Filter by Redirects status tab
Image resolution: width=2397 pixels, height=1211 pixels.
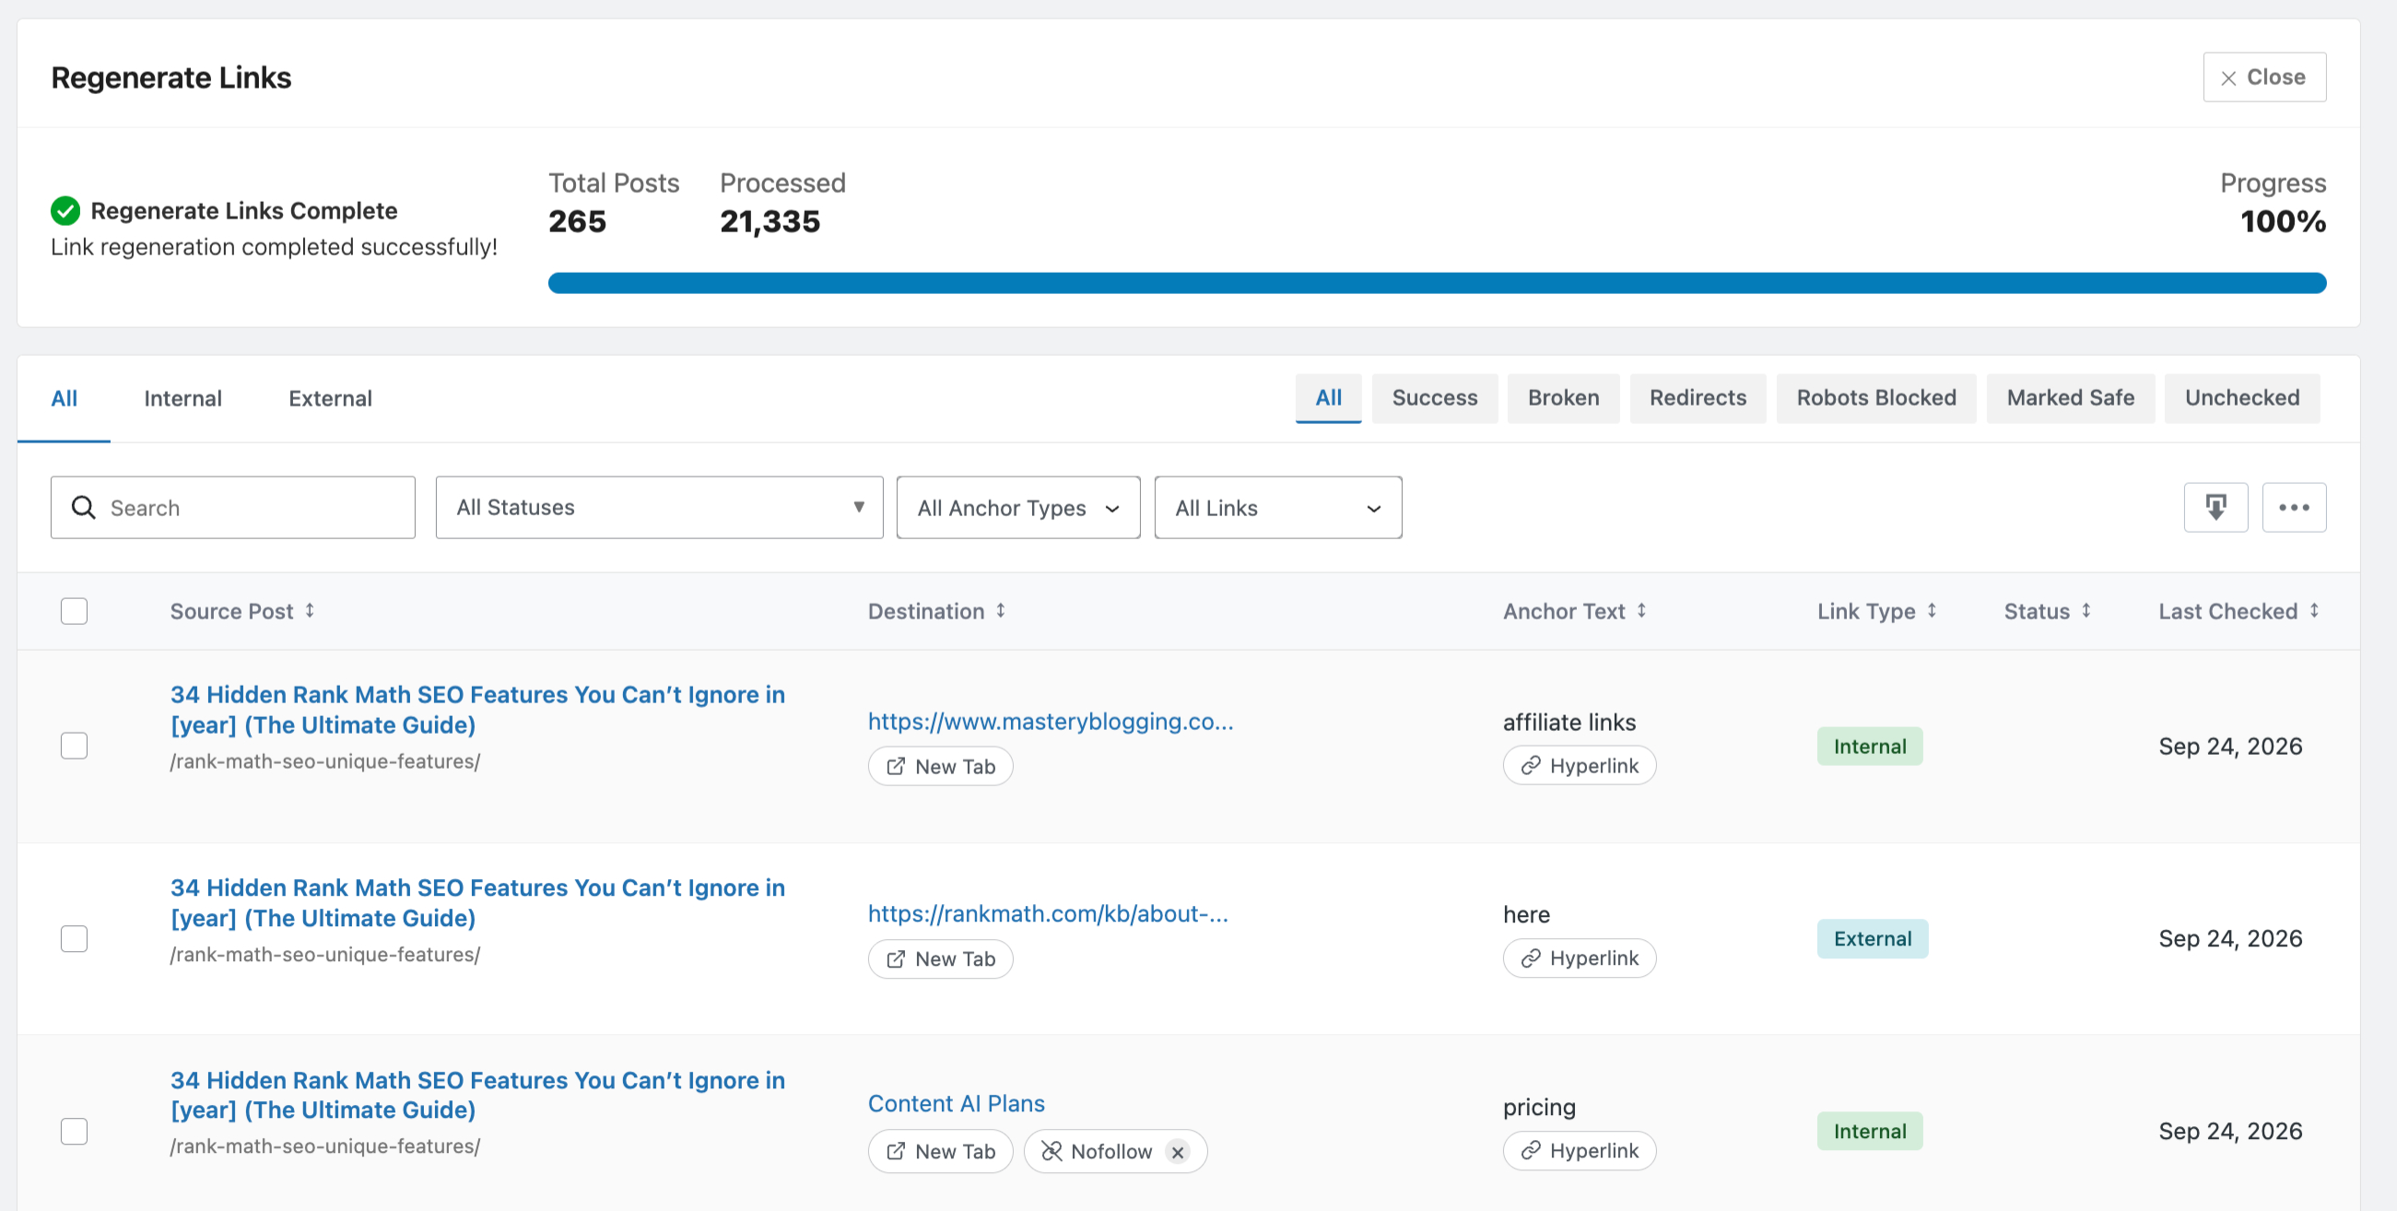[1698, 398]
